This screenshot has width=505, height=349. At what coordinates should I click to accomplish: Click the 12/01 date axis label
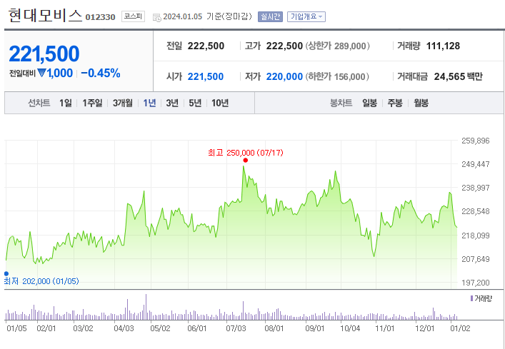[x=425, y=328]
